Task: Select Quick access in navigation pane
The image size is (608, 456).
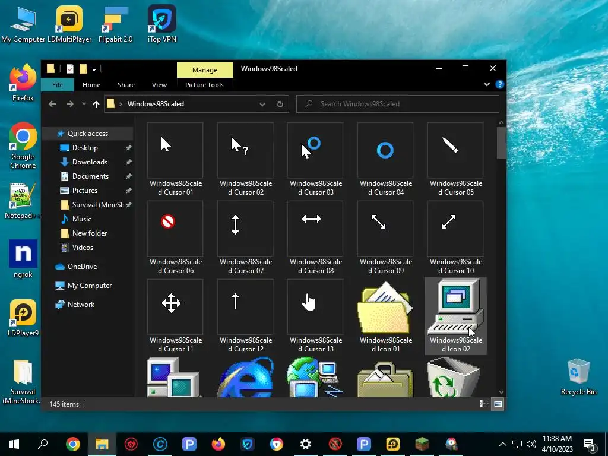Action: click(88, 134)
